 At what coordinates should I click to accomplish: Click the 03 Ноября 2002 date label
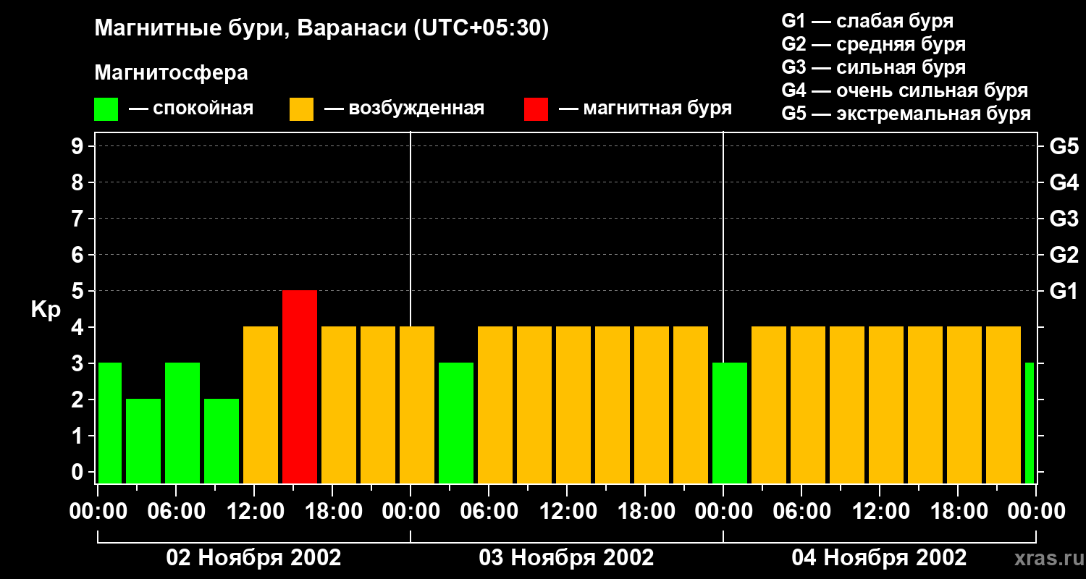click(x=566, y=557)
